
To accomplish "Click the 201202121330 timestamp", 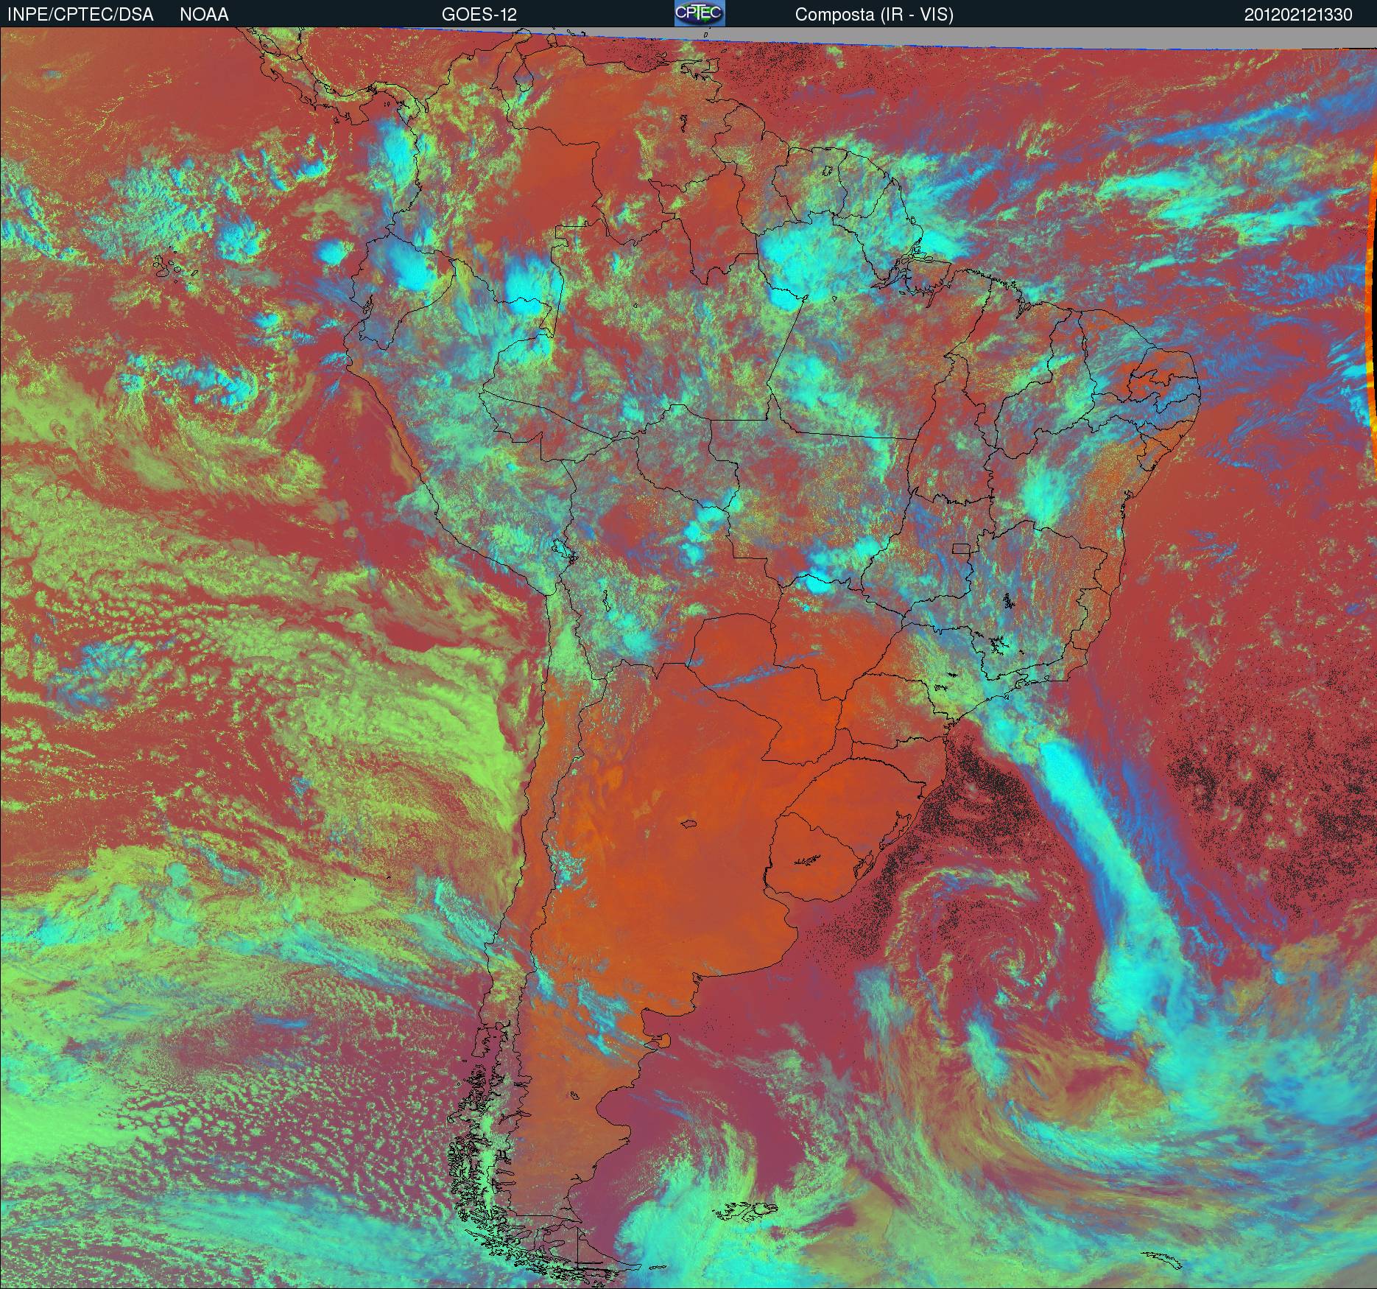I will point(1298,15).
